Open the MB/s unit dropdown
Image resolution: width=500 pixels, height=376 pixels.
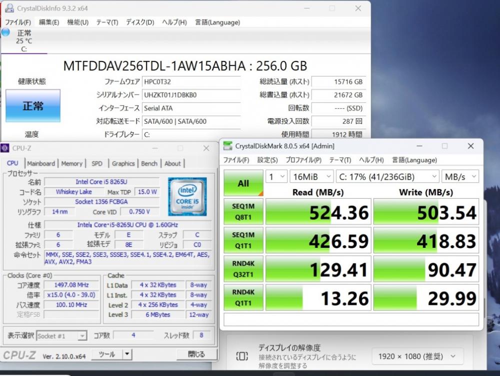tap(460, 177)
